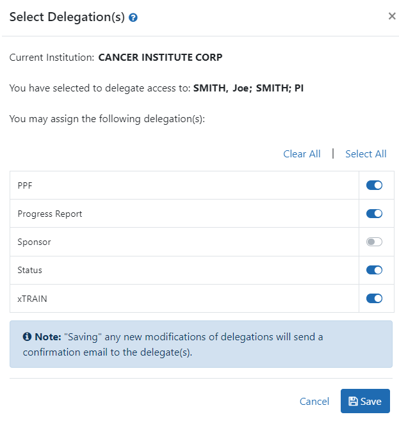
Task: Save the selected delegations
Action: [x=365, y=401]
